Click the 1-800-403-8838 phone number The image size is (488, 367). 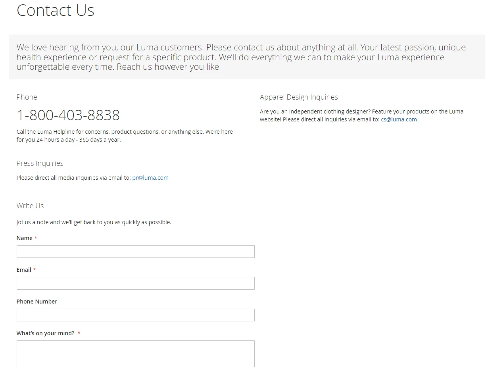pos(68,115)
